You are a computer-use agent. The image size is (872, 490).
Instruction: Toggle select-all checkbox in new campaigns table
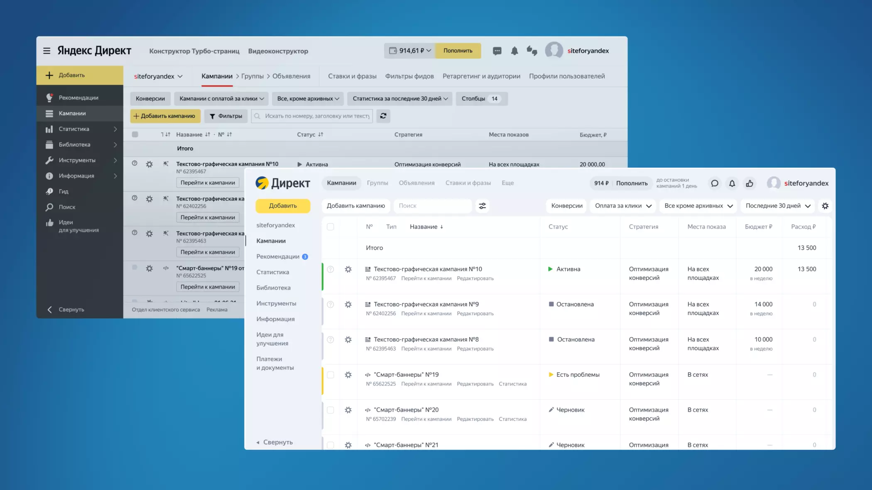[x=331, y=227]
